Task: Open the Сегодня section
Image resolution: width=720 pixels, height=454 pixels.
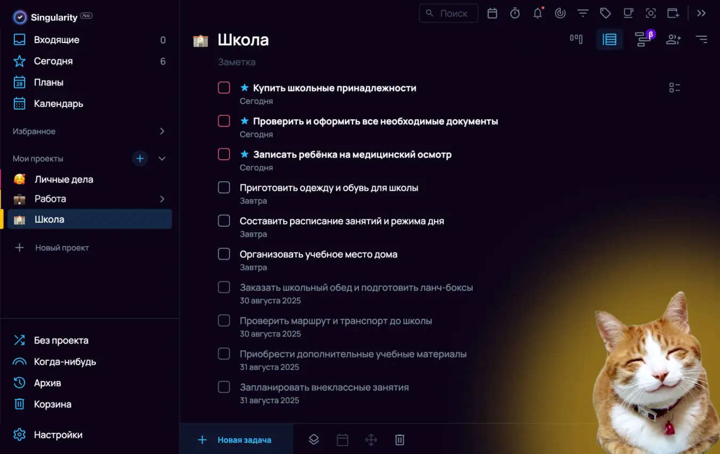Action: tap(89, 61)
